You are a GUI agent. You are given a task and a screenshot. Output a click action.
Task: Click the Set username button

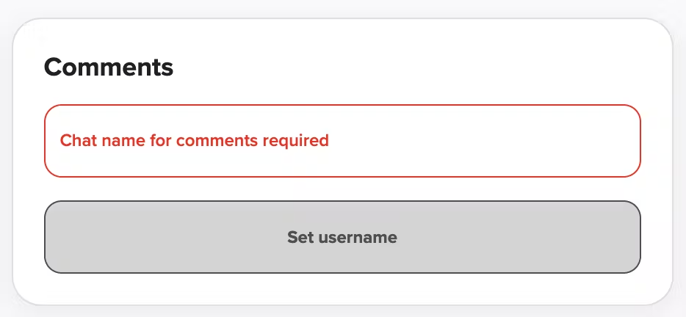point(342,237)
